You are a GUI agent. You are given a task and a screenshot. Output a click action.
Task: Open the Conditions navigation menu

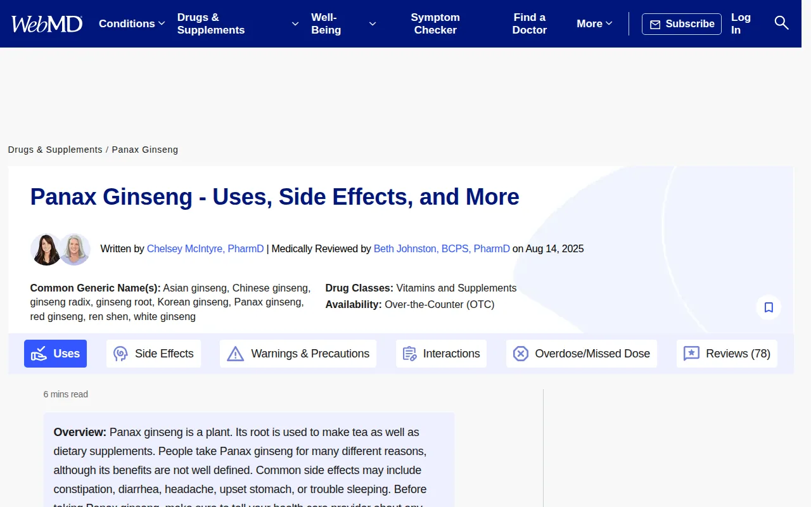click(x=132, y=23)
